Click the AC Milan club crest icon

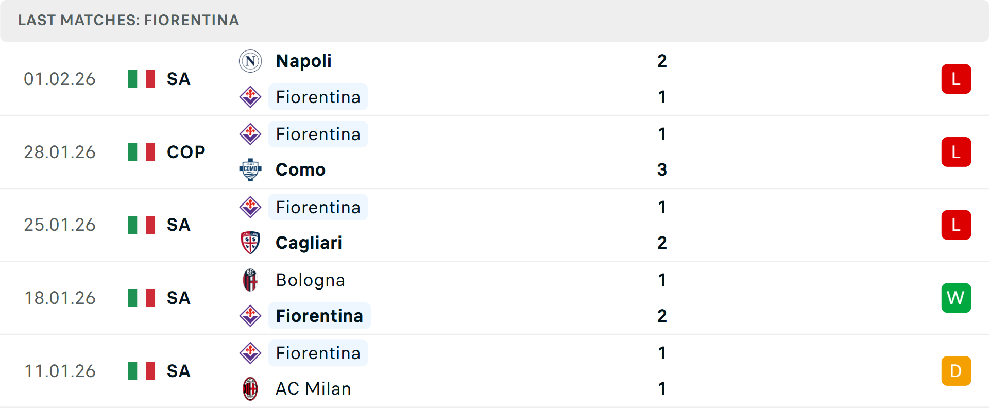click(x=250, y=388)
